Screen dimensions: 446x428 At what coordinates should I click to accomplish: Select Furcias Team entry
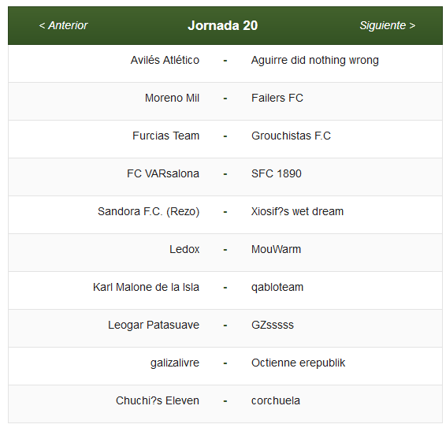165,136
